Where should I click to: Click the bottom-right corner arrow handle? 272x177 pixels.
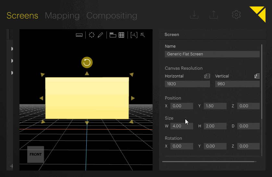tap(131, 122)
